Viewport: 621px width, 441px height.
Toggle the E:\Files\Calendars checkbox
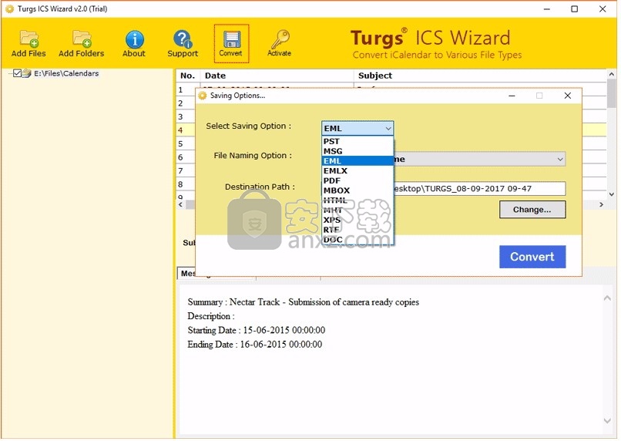(17, 73)
